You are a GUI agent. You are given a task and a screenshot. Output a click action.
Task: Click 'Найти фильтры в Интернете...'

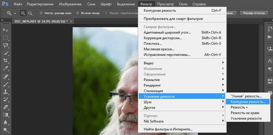[x=168, y=129]
